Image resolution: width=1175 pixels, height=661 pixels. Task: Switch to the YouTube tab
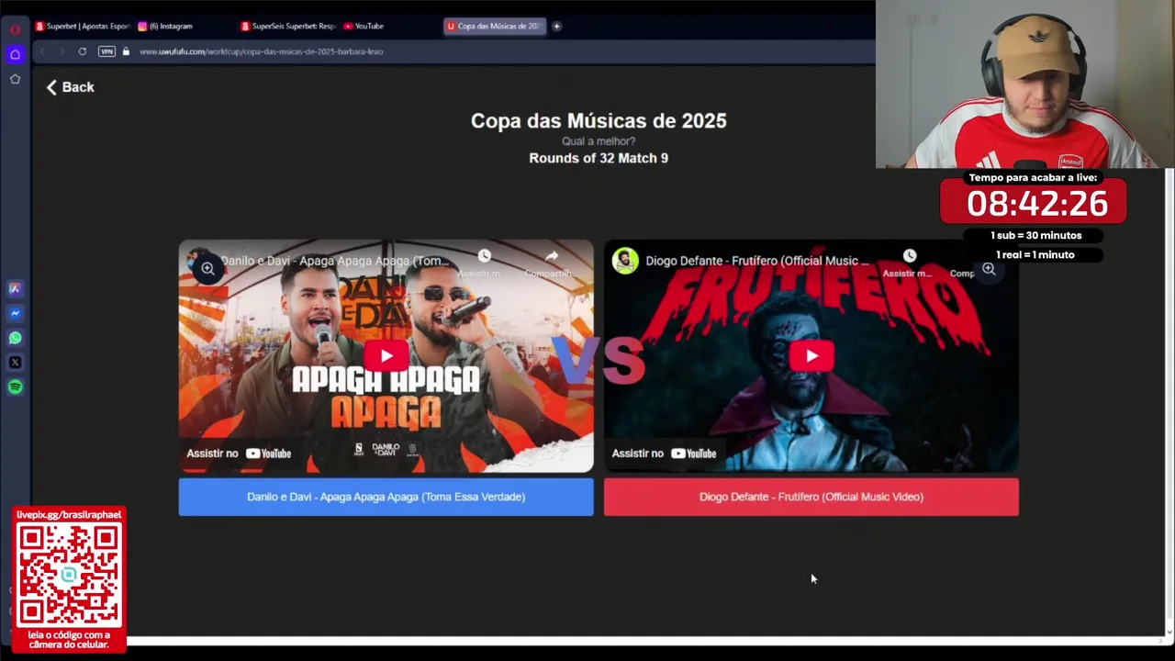[x=364, y=26]
